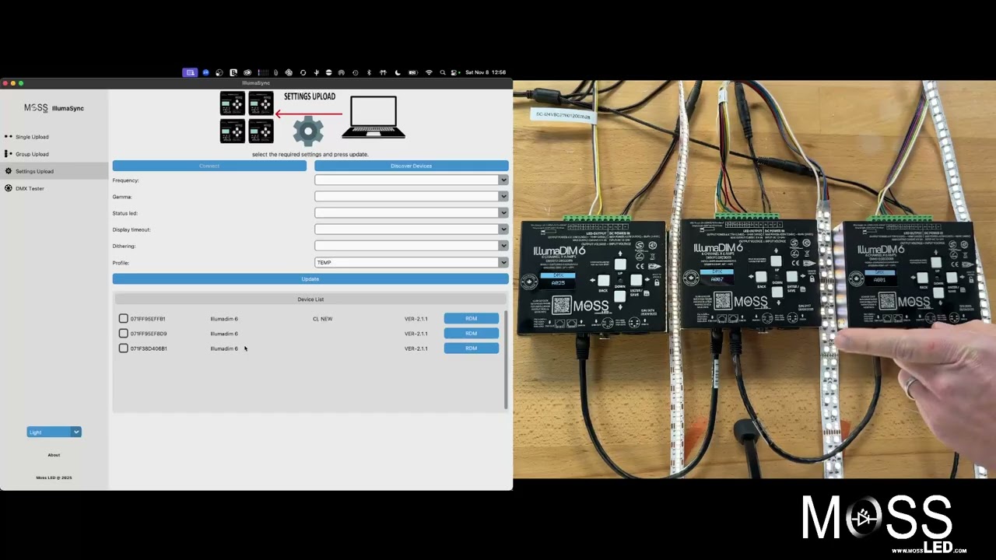Viewport: 996px width, 560px height.
Task: Tick the checkbox for device 071FF95EFBD9
Action: [123, 334]
